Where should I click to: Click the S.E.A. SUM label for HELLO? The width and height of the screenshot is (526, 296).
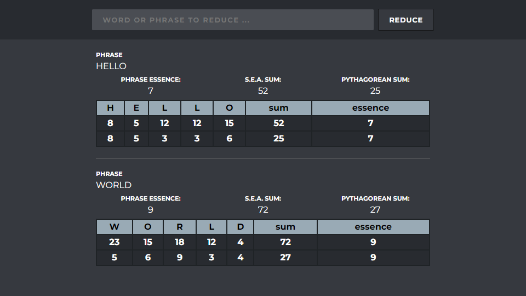point(263,79)
